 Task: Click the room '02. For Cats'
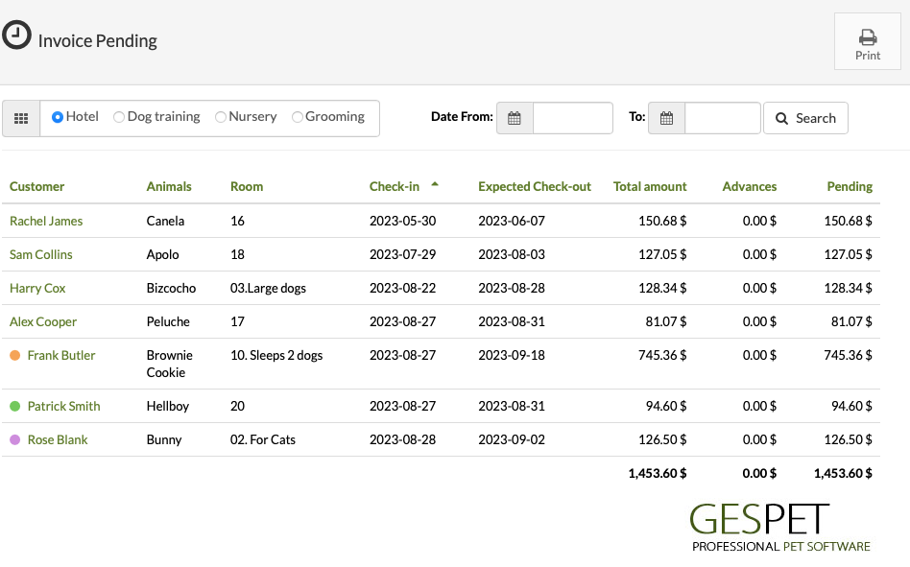(x=262, y=440)
